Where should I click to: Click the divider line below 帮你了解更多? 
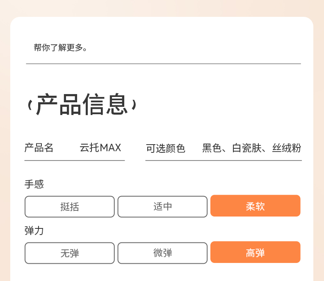[x=163, y=64]
